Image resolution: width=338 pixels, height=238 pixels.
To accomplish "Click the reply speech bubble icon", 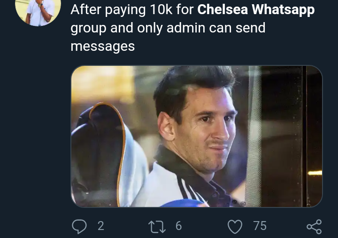I will click(x=79, y=226).
